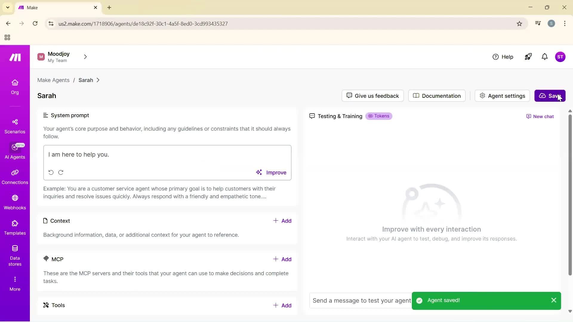Screen dimensions: 573x322
Task: Redo the system prompt edit
Action: (x=61, y=172)
